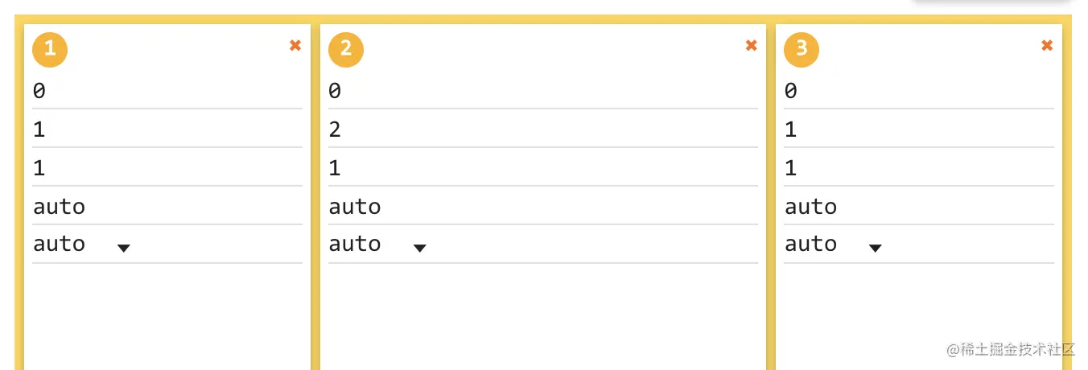This screenshot has width=1088, height=370.
Task: Open the auto dropdown in item 3
Action: 833,245
